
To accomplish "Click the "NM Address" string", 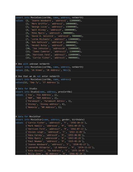I will 48,107.
